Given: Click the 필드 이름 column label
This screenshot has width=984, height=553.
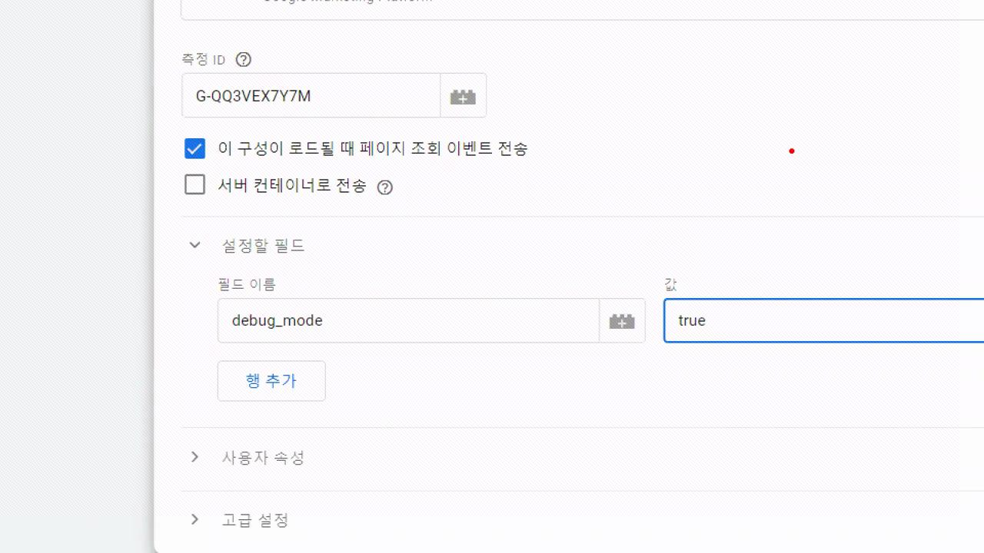Looking at the screenshot, I should click(x=247, y=284).
